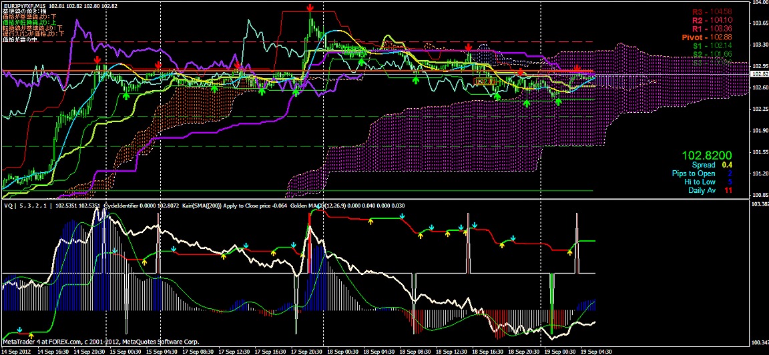Select the final green up arrow before chart end

click(x=558, y=101)
